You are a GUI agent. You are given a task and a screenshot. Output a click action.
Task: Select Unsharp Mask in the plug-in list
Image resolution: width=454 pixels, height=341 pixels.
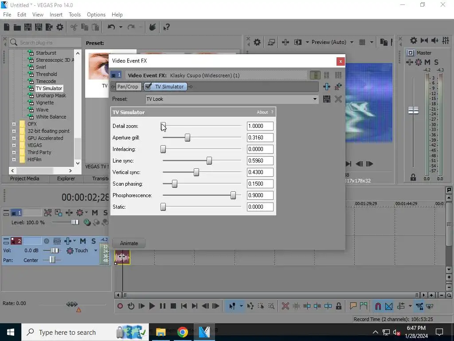coord(51,95)
